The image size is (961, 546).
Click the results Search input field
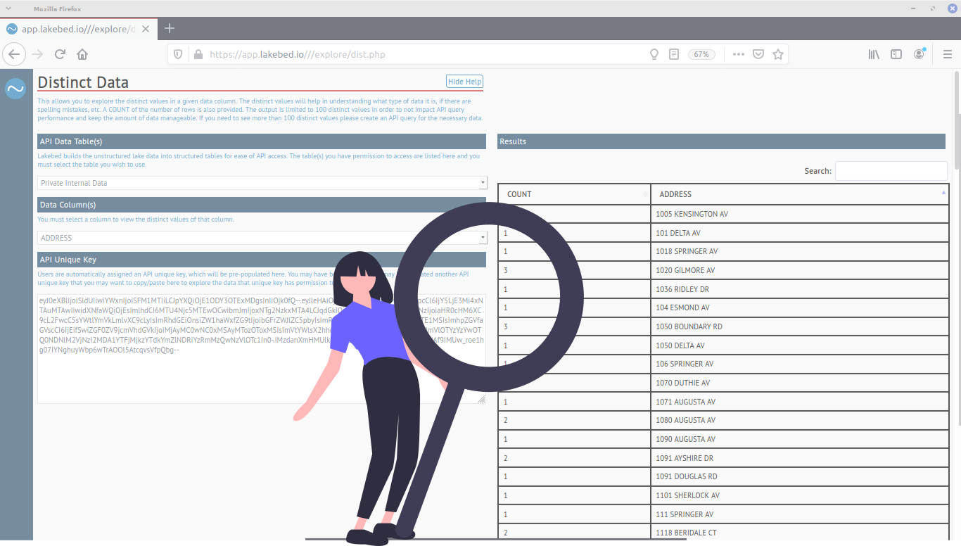click(x=891, y=171)
